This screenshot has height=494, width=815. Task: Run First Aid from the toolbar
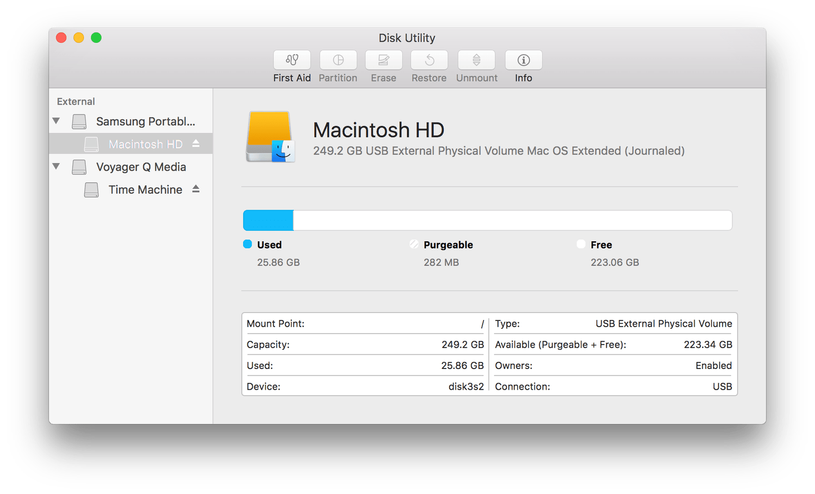pos(292,60)
